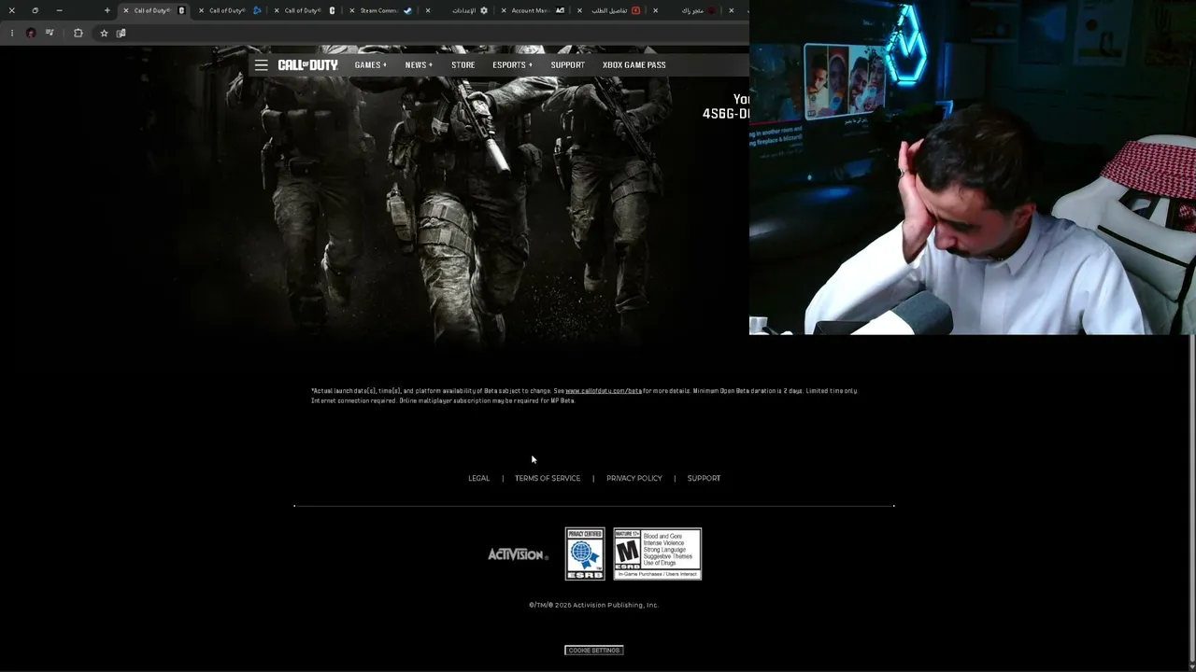Click the ESRB Privacy Certified badge
This screenshot has width=1196, height=672.
(585, 553)
